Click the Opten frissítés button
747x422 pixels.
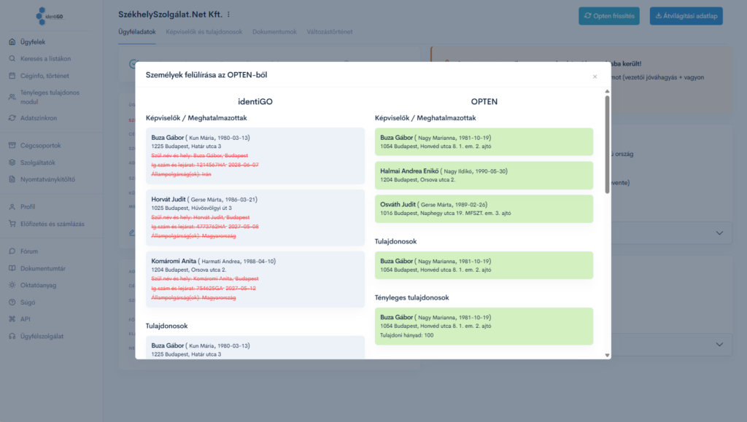click(609, 16)
